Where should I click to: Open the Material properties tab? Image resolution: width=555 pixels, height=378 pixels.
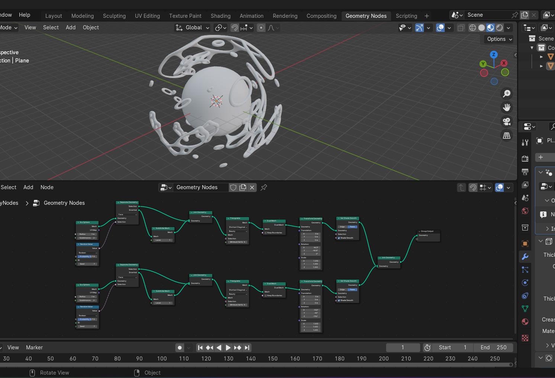coord(525,322)
